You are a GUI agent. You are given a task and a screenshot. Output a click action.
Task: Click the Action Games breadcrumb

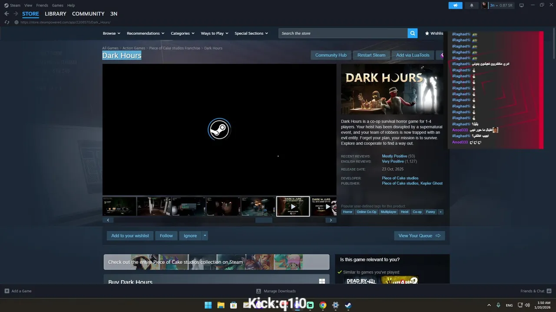coord(134,48)
